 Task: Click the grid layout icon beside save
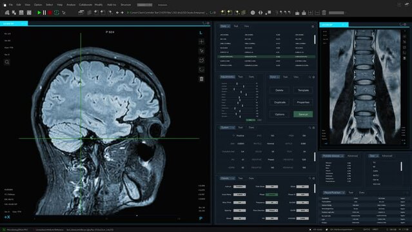point(29,12)
